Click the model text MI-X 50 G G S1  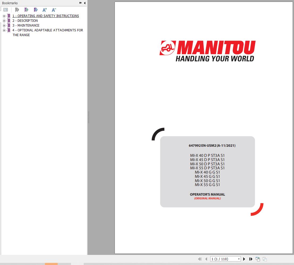(x=207, y=181)
